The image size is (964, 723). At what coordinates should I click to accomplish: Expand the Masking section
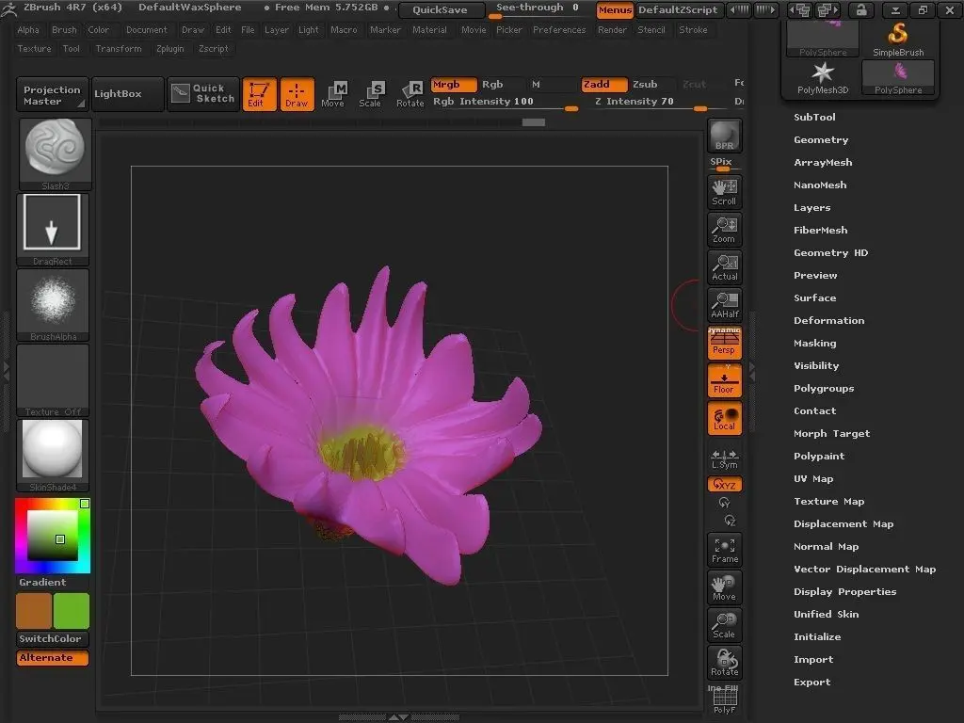[814, 343]
